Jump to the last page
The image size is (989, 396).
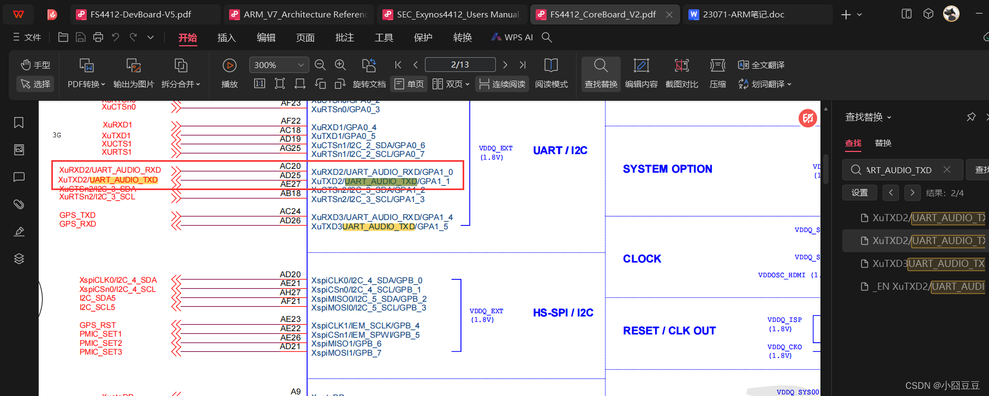click(x=523, y=65)
